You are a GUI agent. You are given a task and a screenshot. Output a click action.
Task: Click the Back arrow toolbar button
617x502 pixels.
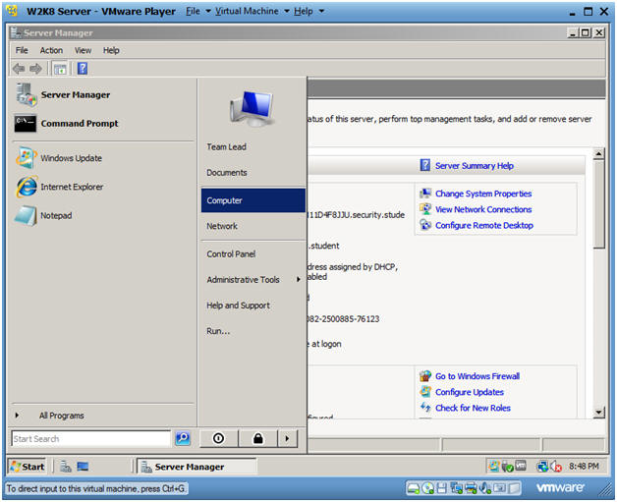19,69
